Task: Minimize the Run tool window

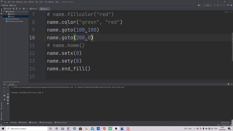Action: pyautogui.click(x=232, y=84)
